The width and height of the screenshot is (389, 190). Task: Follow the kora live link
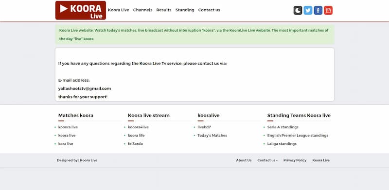pos(66,144)
